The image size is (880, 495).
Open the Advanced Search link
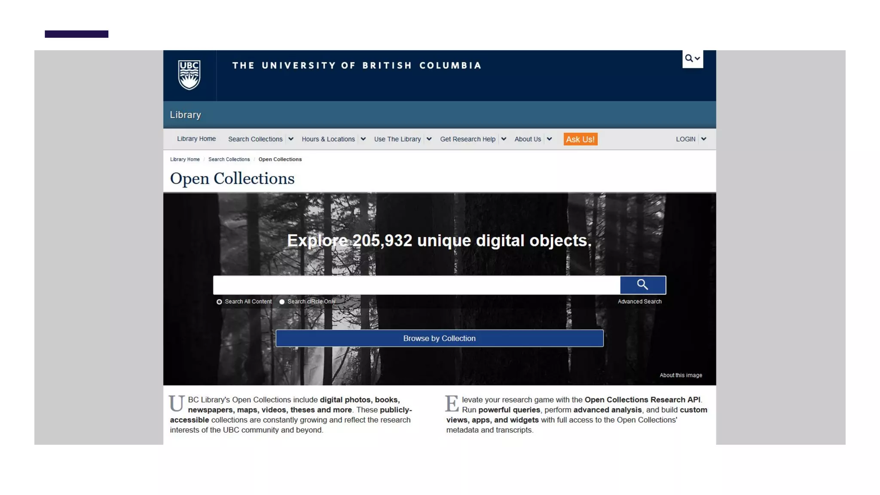click(x=639, y=302)
